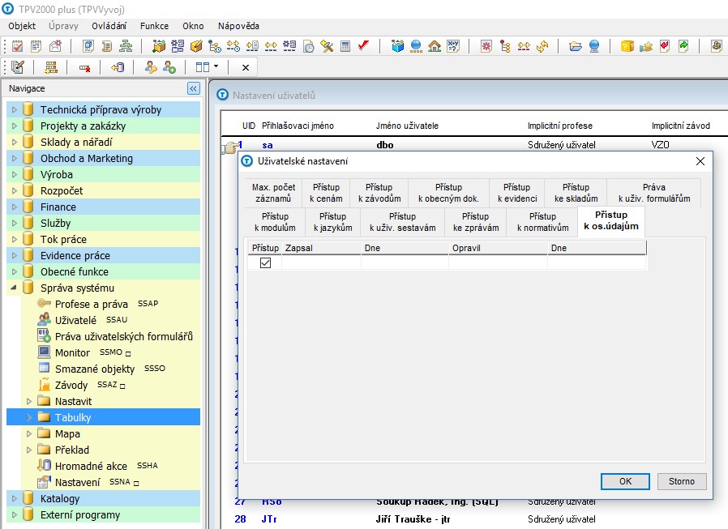
Task: Click the calculator icon in toolbar
Action: (x=345, y=46)
